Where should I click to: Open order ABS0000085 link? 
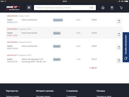(x=12, y=16)
